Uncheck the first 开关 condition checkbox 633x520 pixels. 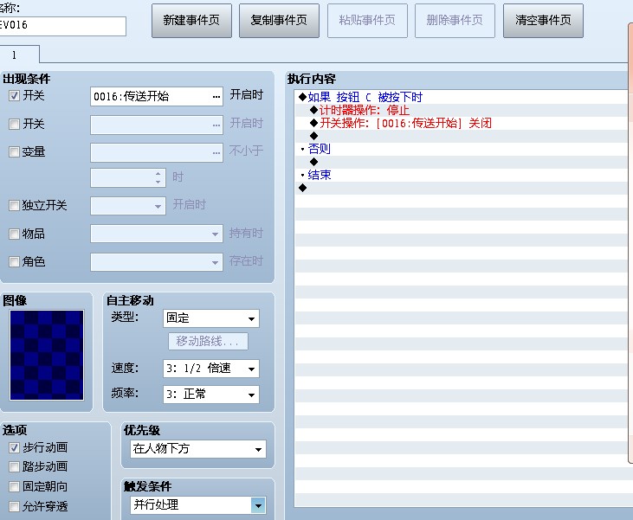14,96
